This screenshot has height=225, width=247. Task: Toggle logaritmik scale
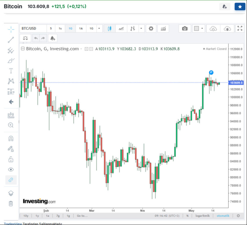click(202, 216)
